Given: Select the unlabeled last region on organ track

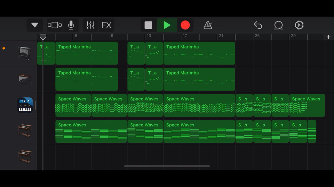Looking at the screenshot, I should click(312, 132).
